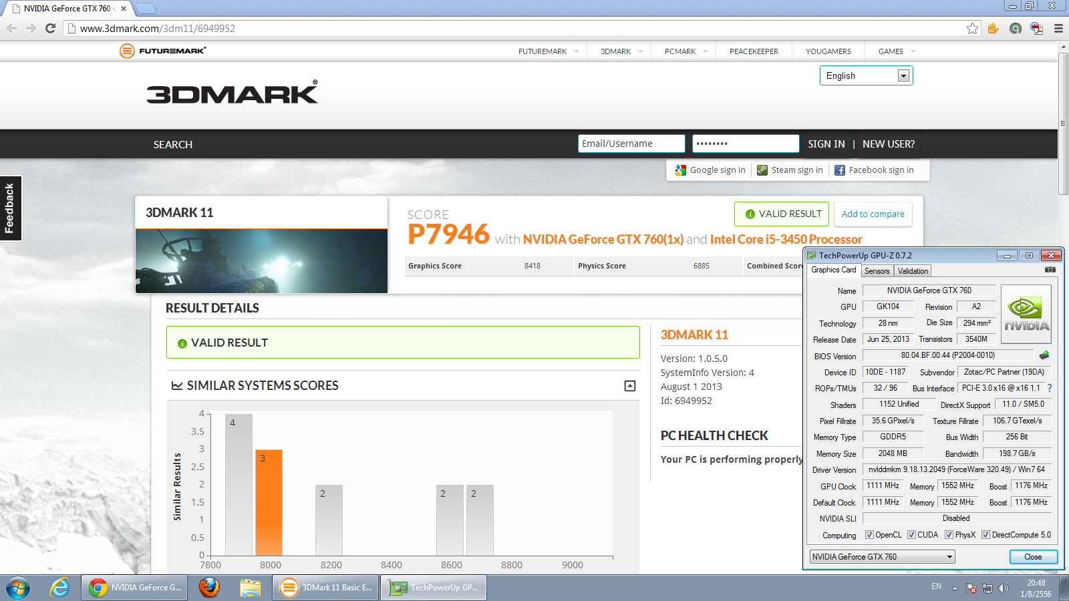Click the Steam sign in icon
The width and height of the screenshot is (1069, 601).
(x=762, y=170)
